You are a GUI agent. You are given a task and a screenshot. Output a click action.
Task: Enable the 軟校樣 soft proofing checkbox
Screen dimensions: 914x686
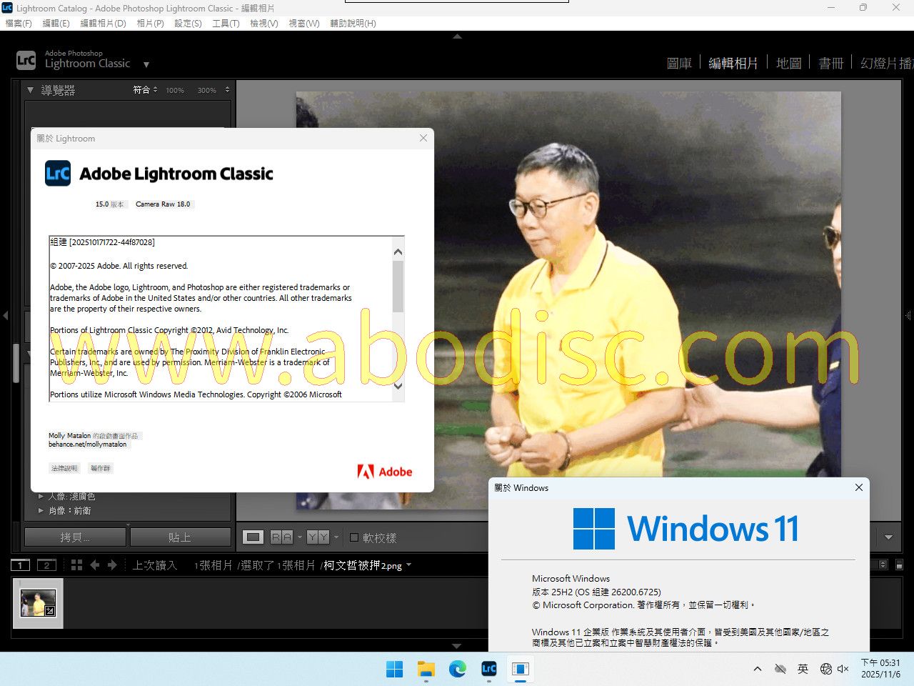354,537
